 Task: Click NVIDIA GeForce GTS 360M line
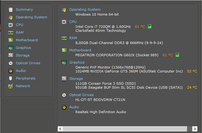point(129,71)
